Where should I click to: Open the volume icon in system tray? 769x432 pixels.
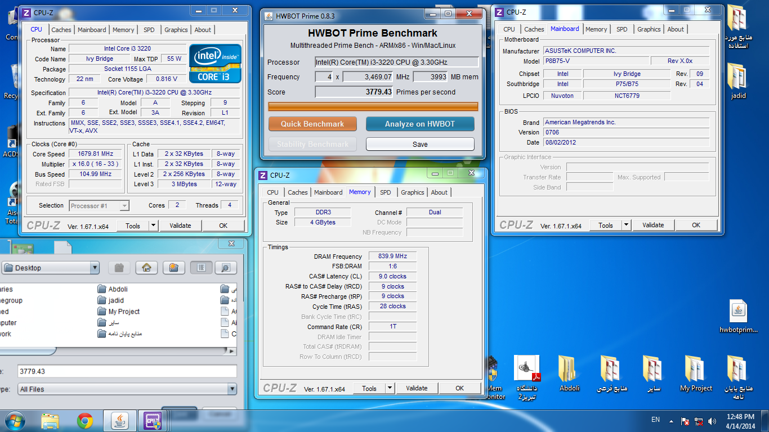point(713,421)
